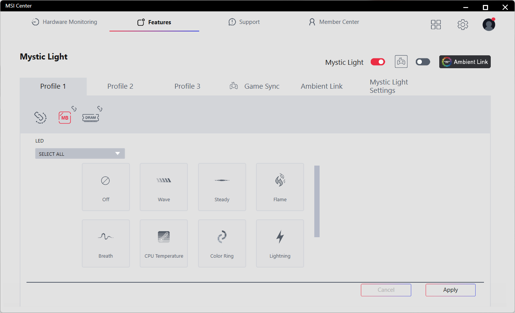Select the CPU Temperature effect

click(164, 243)
